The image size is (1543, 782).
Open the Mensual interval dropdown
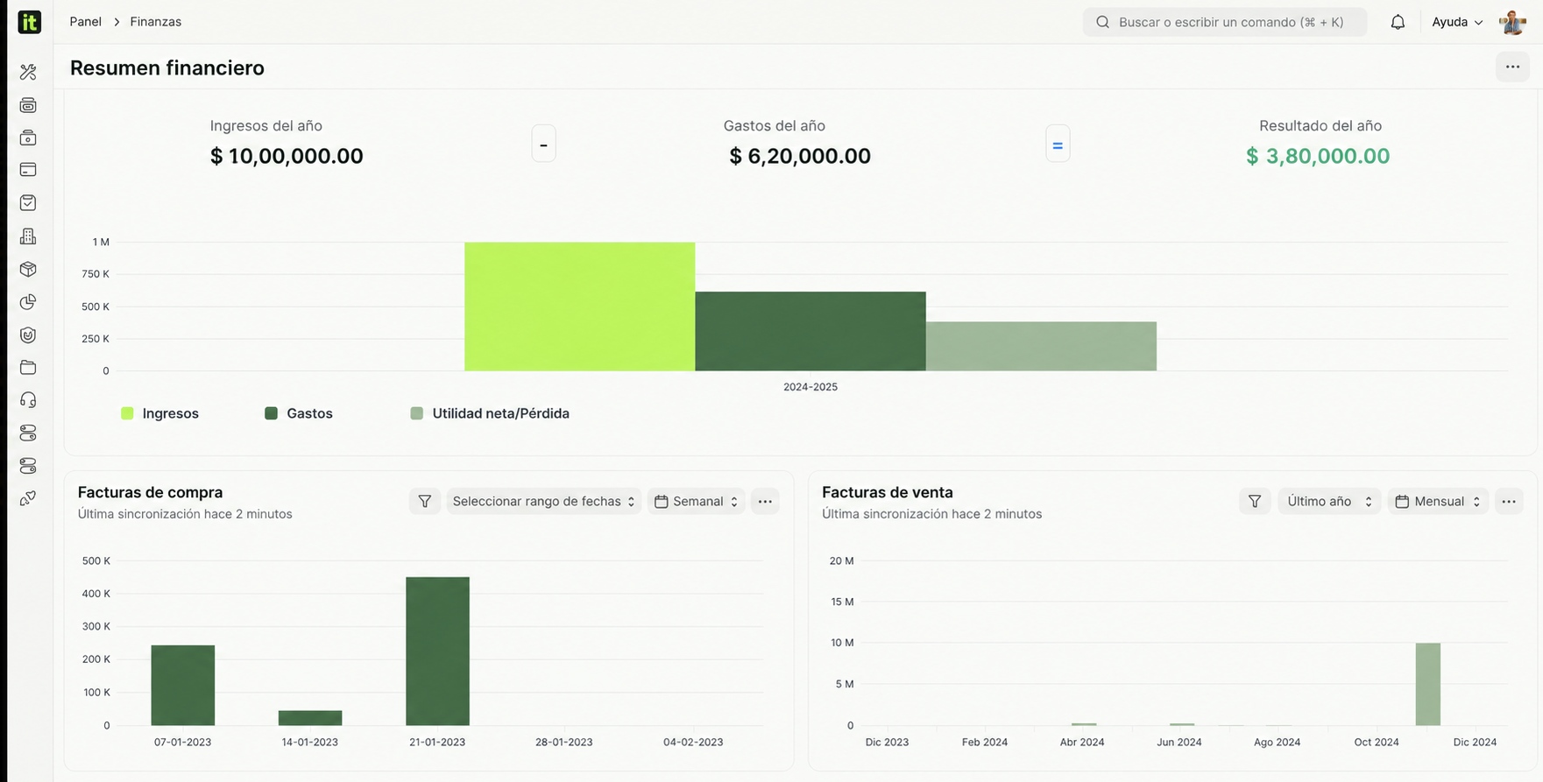[x=1438, y=502]
